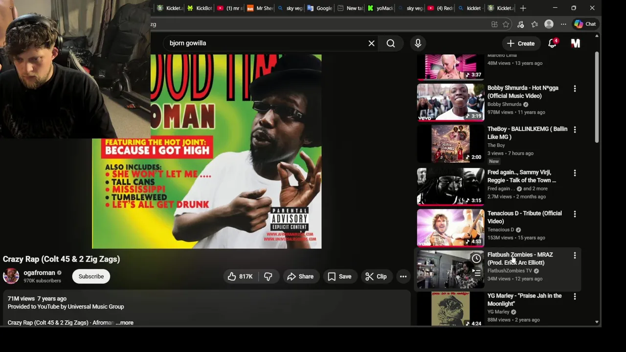Screen dimensions: 626x352
Task: Add page to browser favorites star
Action: click(x=506, y=24)
